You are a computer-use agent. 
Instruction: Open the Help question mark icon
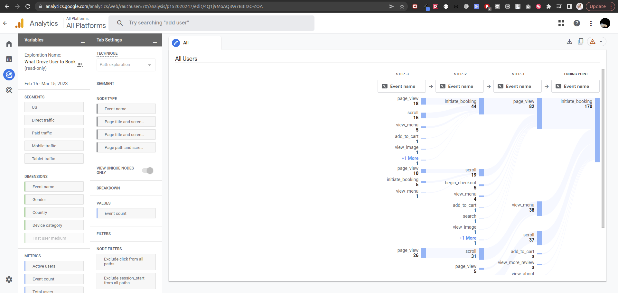pyautogui.click(x=577, y=23)
